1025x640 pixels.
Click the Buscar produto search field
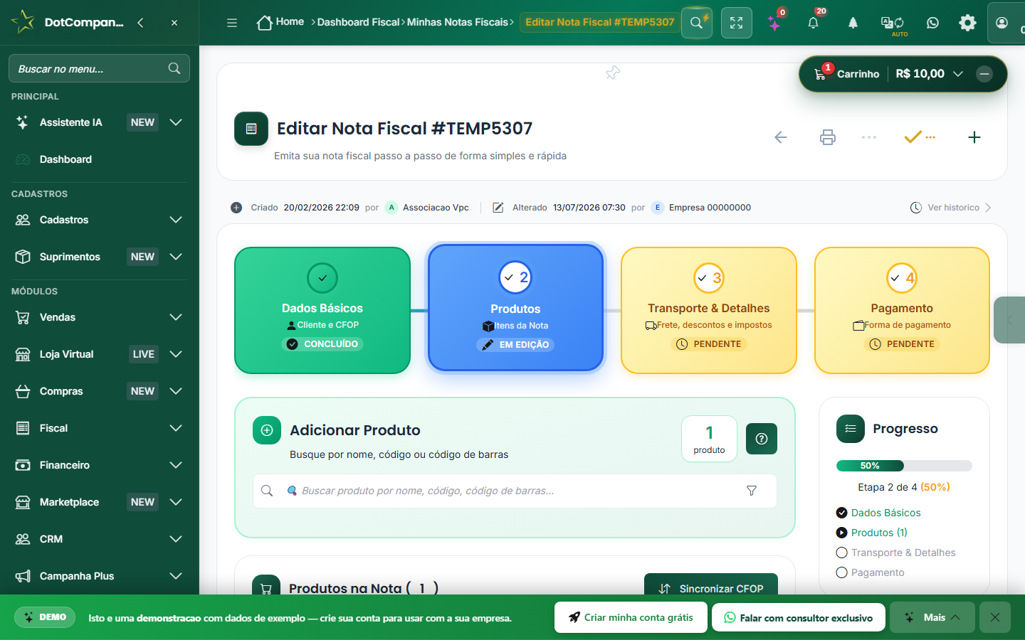(515, 491)
